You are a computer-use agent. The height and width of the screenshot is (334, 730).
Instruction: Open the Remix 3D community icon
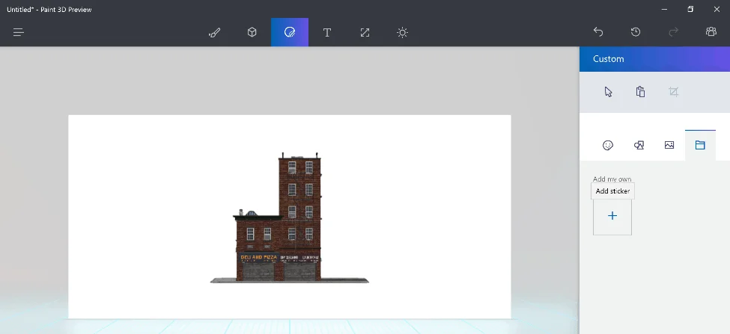coord(711,31)
